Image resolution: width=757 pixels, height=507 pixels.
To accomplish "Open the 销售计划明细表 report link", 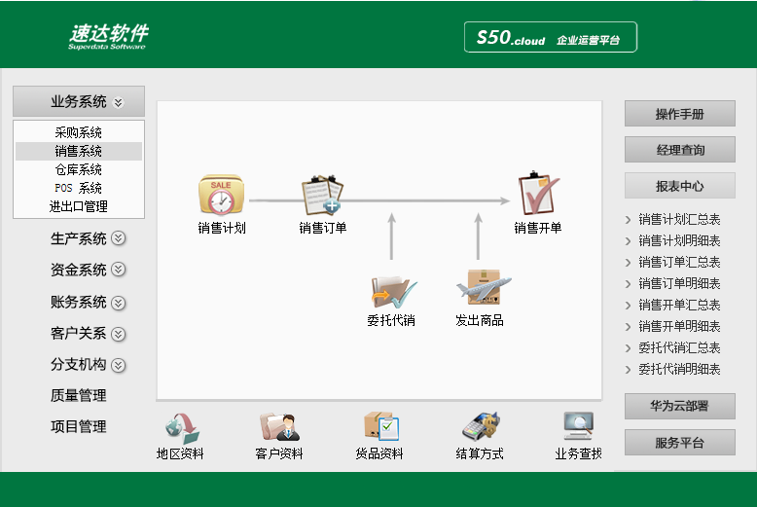I will tap(679, 241).
